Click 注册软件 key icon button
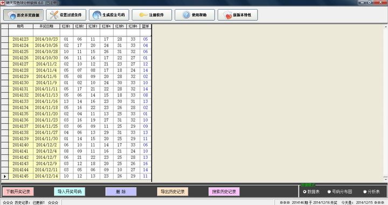388x205 pixels. coord(152,15)
